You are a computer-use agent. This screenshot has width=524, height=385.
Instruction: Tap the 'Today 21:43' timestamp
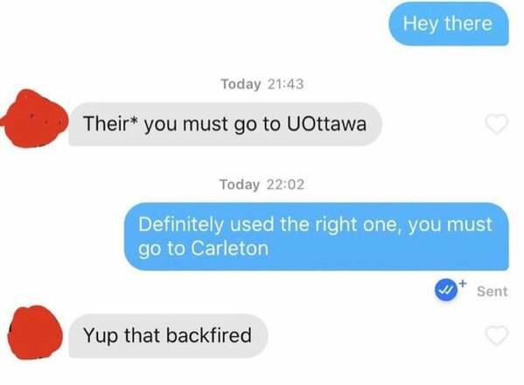click(262, 83)
